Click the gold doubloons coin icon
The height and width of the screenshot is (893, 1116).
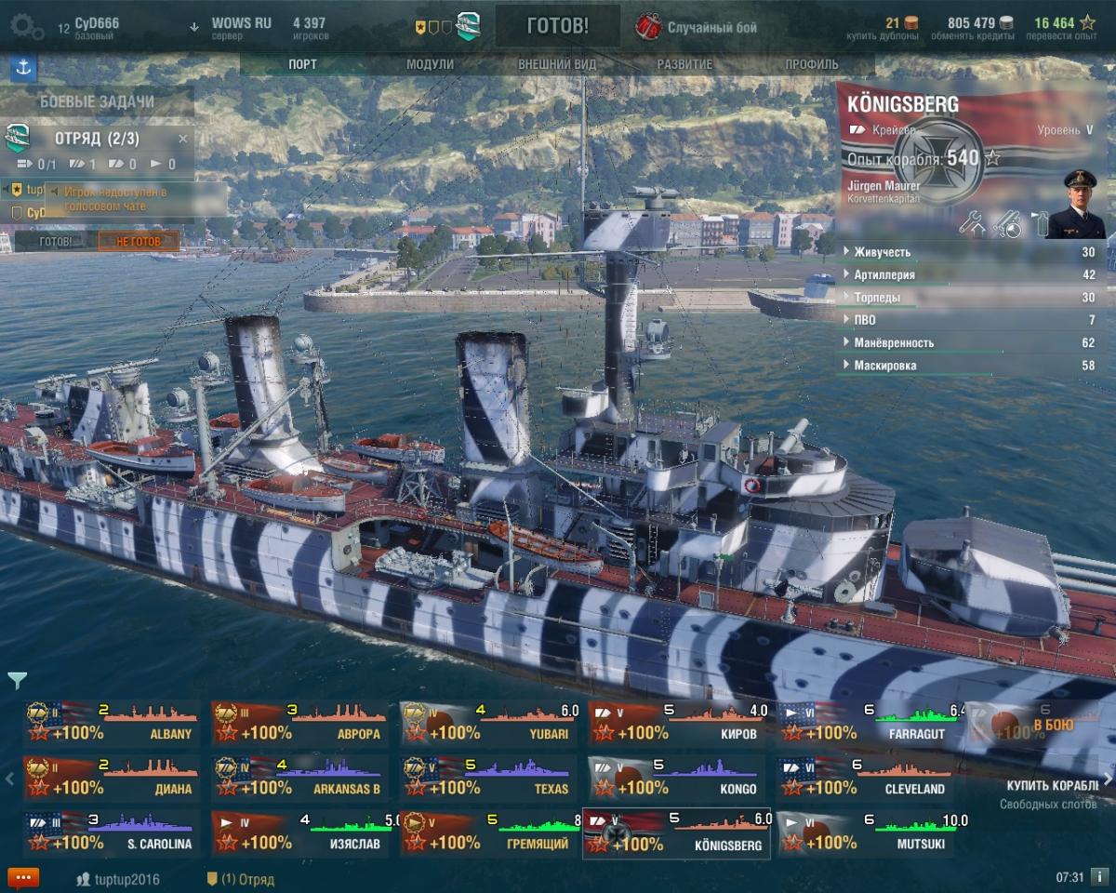(911, 23)
